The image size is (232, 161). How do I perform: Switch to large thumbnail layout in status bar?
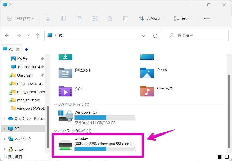point(227,157)
